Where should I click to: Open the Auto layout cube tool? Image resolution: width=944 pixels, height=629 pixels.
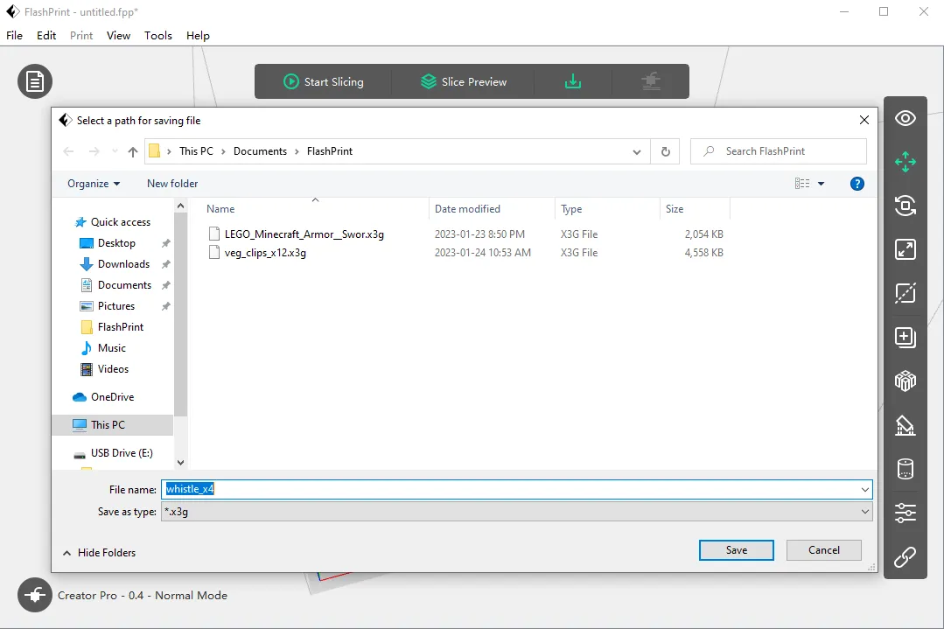click(x=905, y=381)
